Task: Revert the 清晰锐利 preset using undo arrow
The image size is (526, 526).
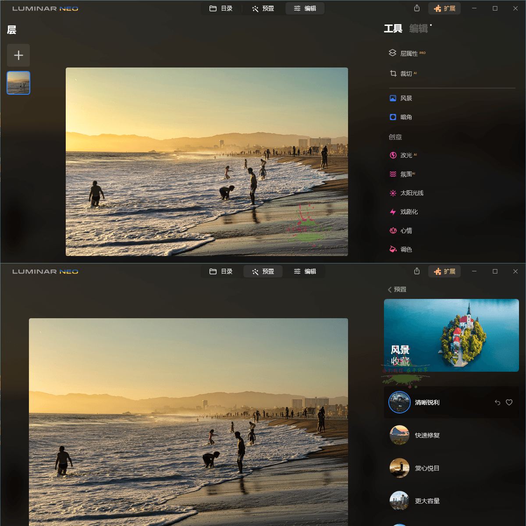Action: (x=497, y=402)
